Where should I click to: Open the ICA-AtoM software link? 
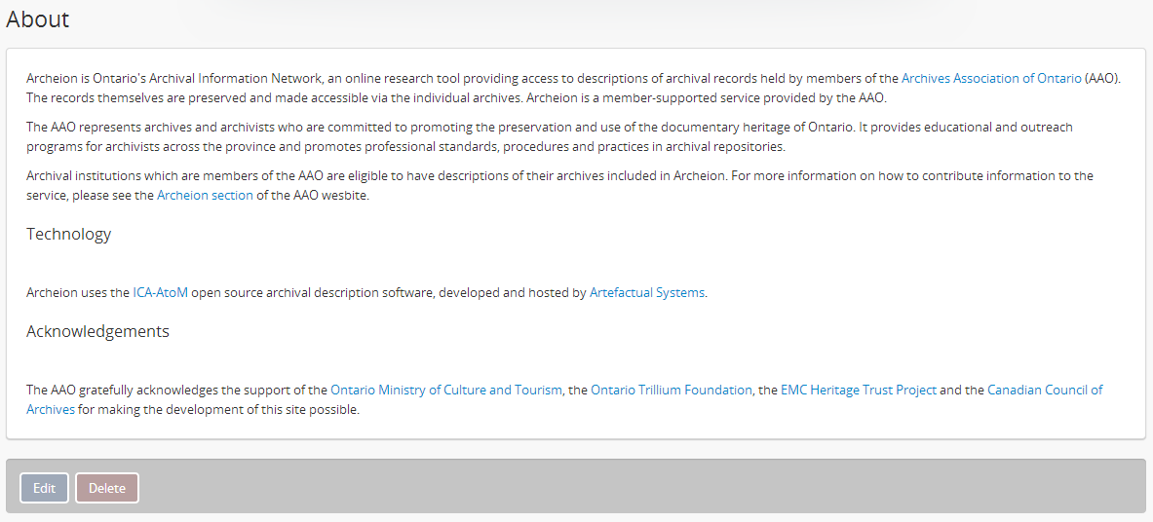(160, 293)
